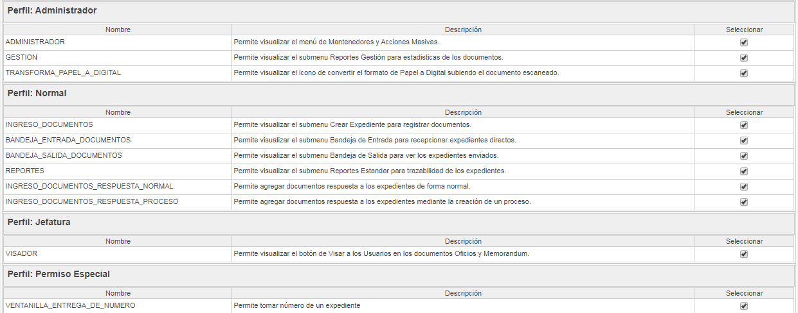This screenshot has height=313, width=798.
Task: Toggle INGRESO_DOCUMENTOS_RESPUESTA_PROCESO checkbox
Action: point(744,202)
